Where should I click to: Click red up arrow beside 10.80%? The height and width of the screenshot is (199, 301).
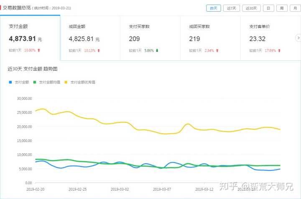coord(39,50)
